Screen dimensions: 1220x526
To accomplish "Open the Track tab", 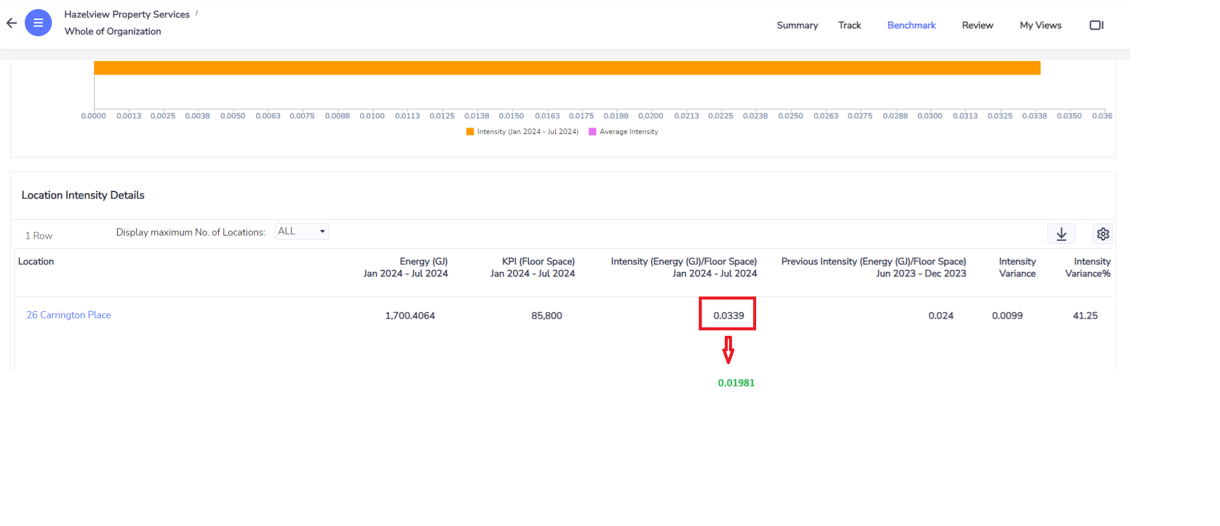I will pyautogui.click(x=849, y=25).
